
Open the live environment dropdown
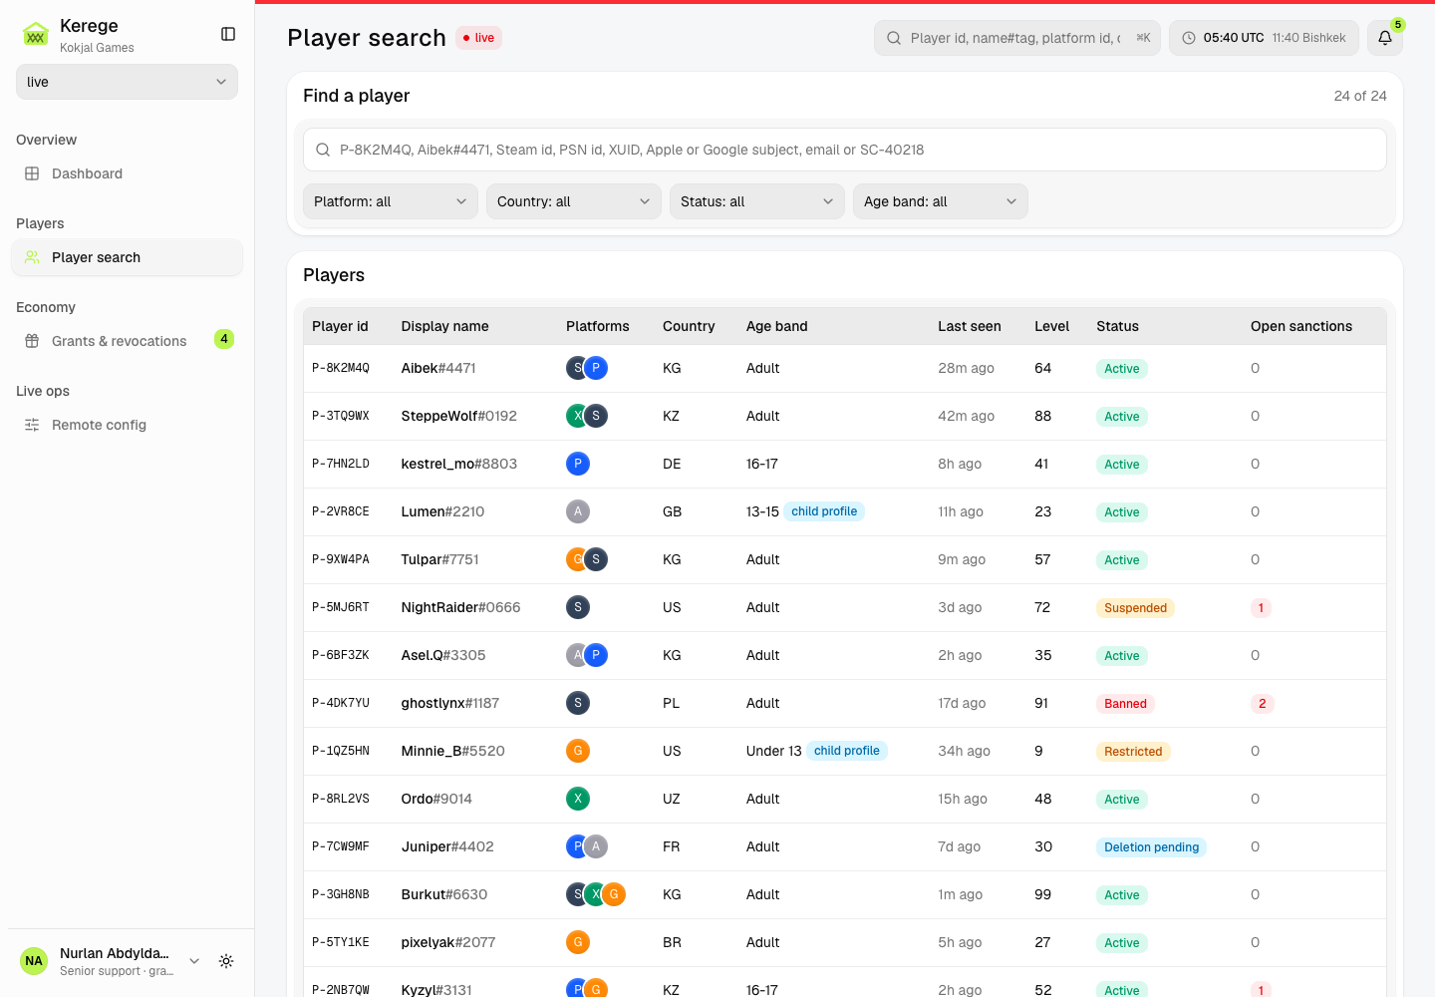[x=127, y=82]
